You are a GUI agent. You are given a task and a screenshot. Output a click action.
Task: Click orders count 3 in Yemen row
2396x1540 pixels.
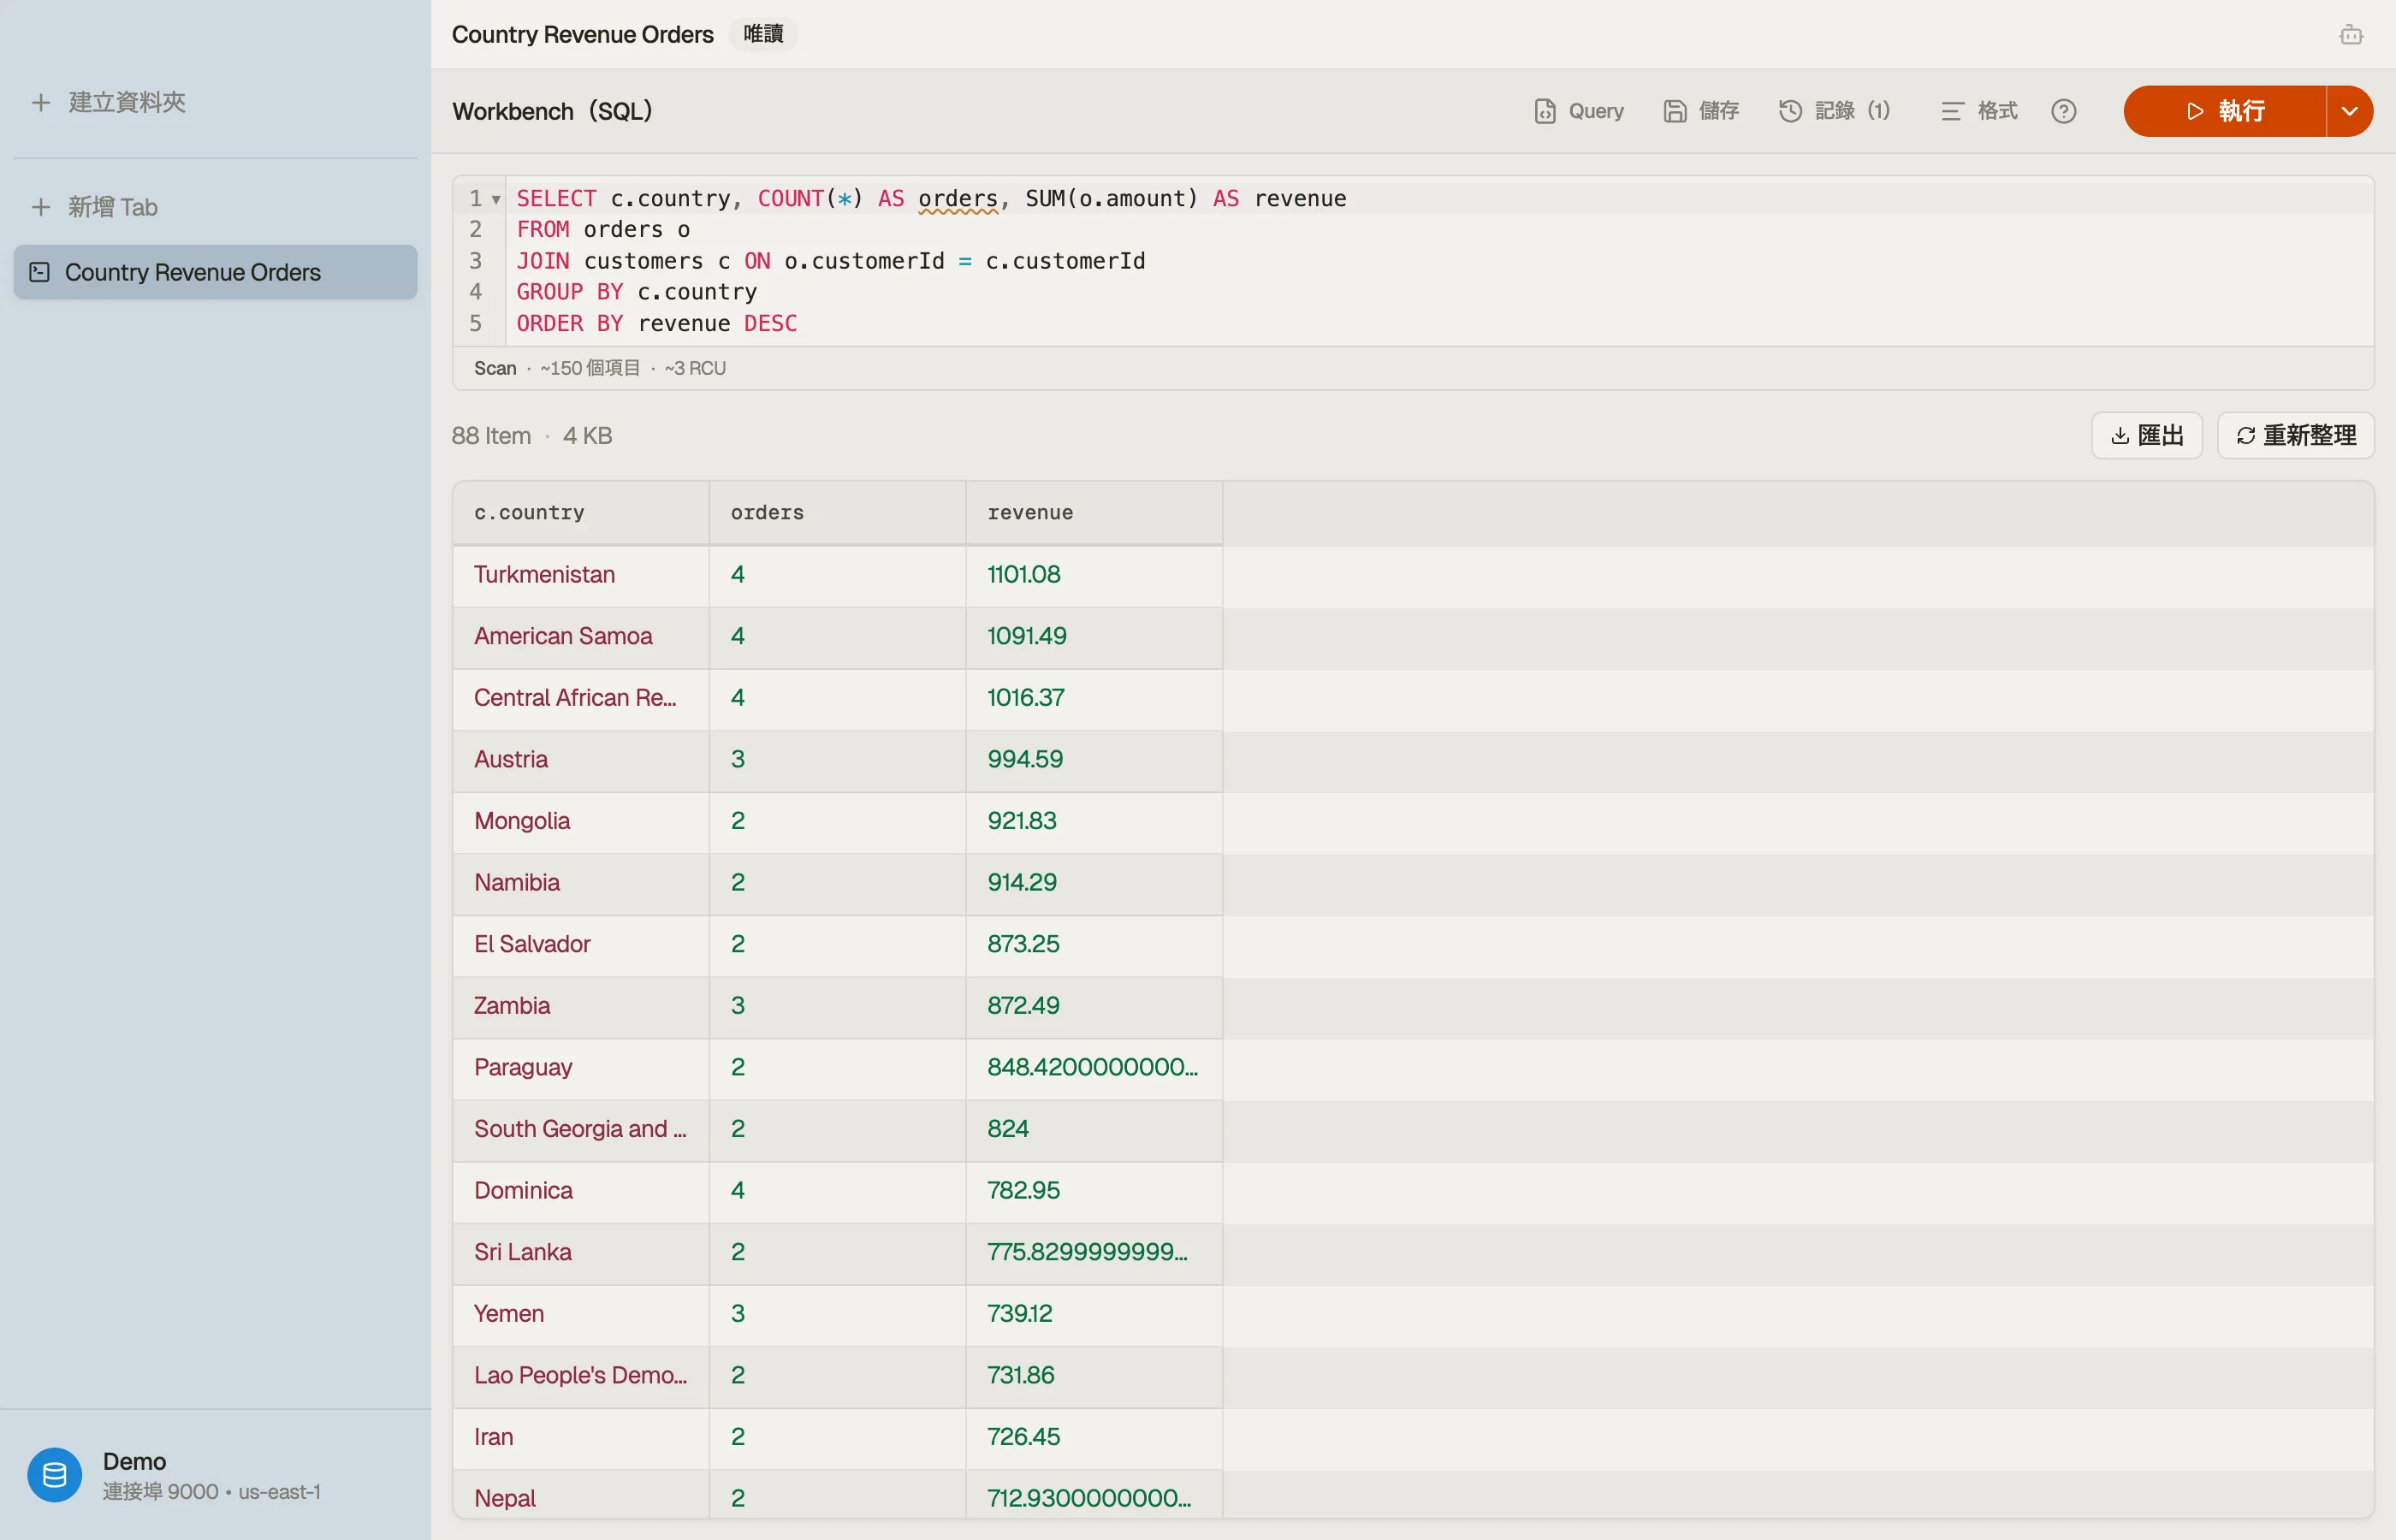[738, 1314]
